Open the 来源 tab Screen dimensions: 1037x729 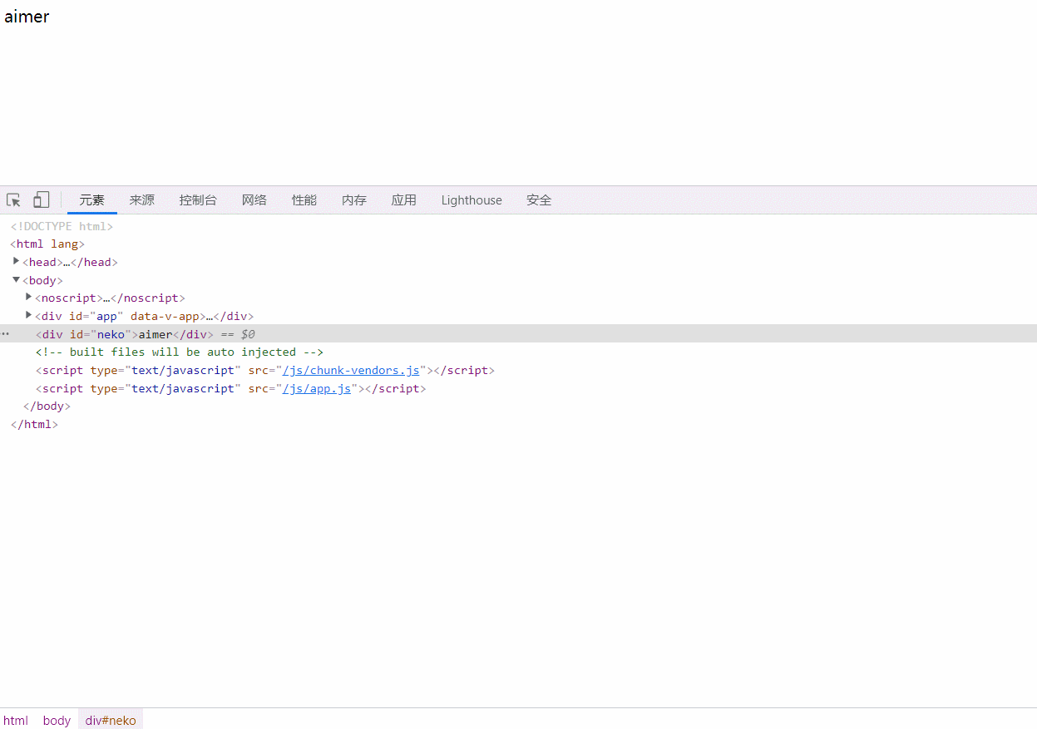(x=141, y=199)
